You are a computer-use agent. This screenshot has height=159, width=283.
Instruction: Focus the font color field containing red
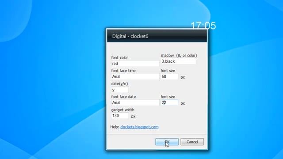(x=135, y=64)
